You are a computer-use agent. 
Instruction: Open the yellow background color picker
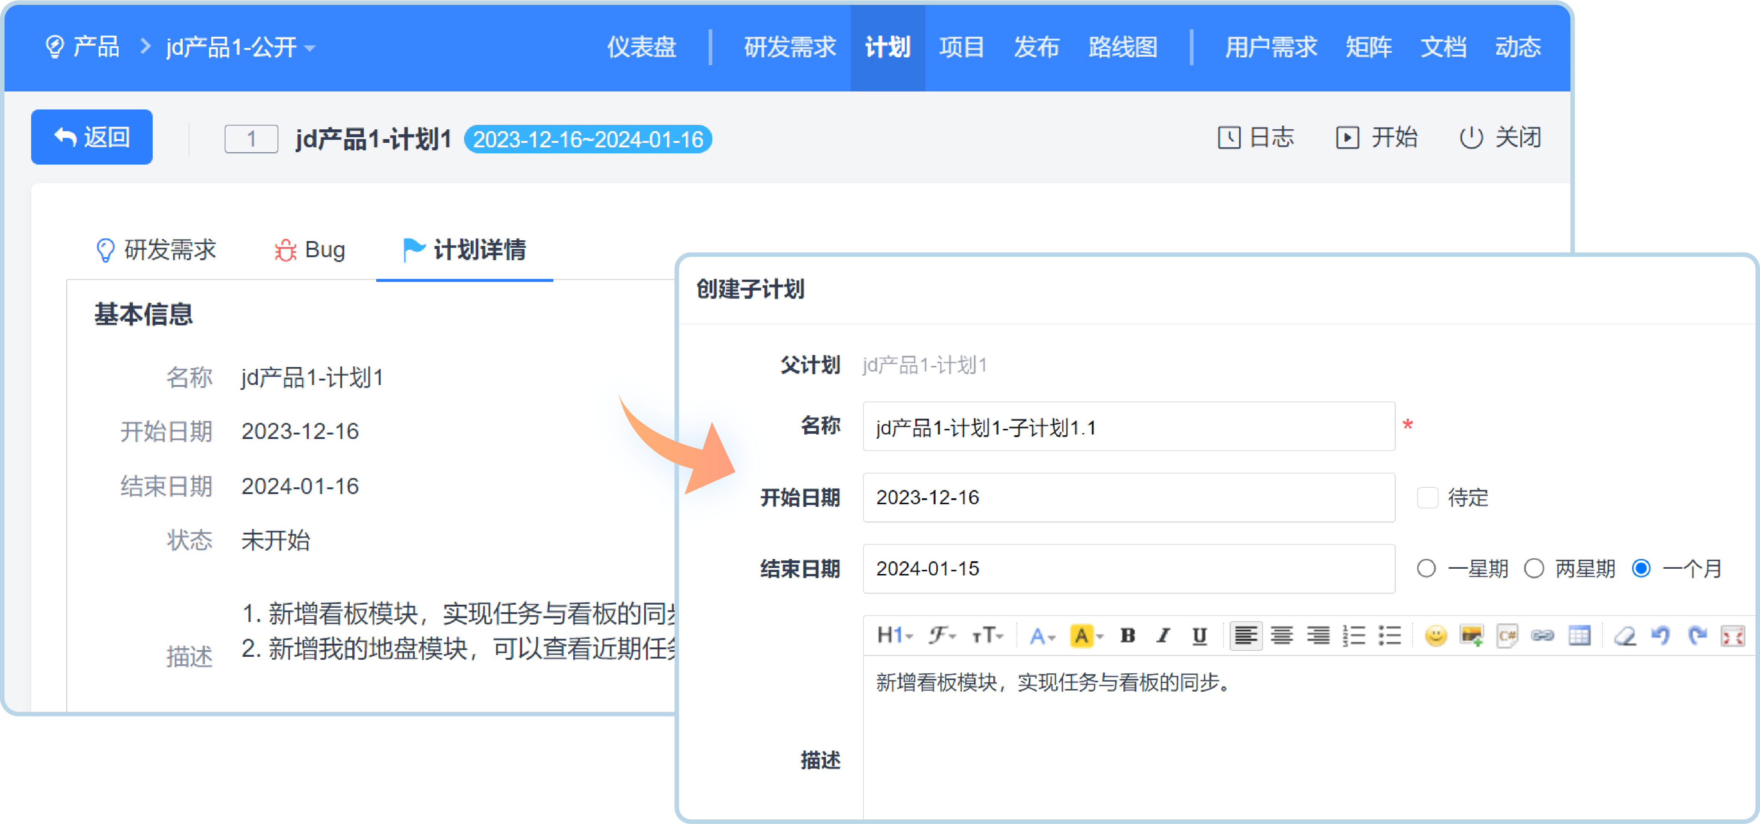1086,635
